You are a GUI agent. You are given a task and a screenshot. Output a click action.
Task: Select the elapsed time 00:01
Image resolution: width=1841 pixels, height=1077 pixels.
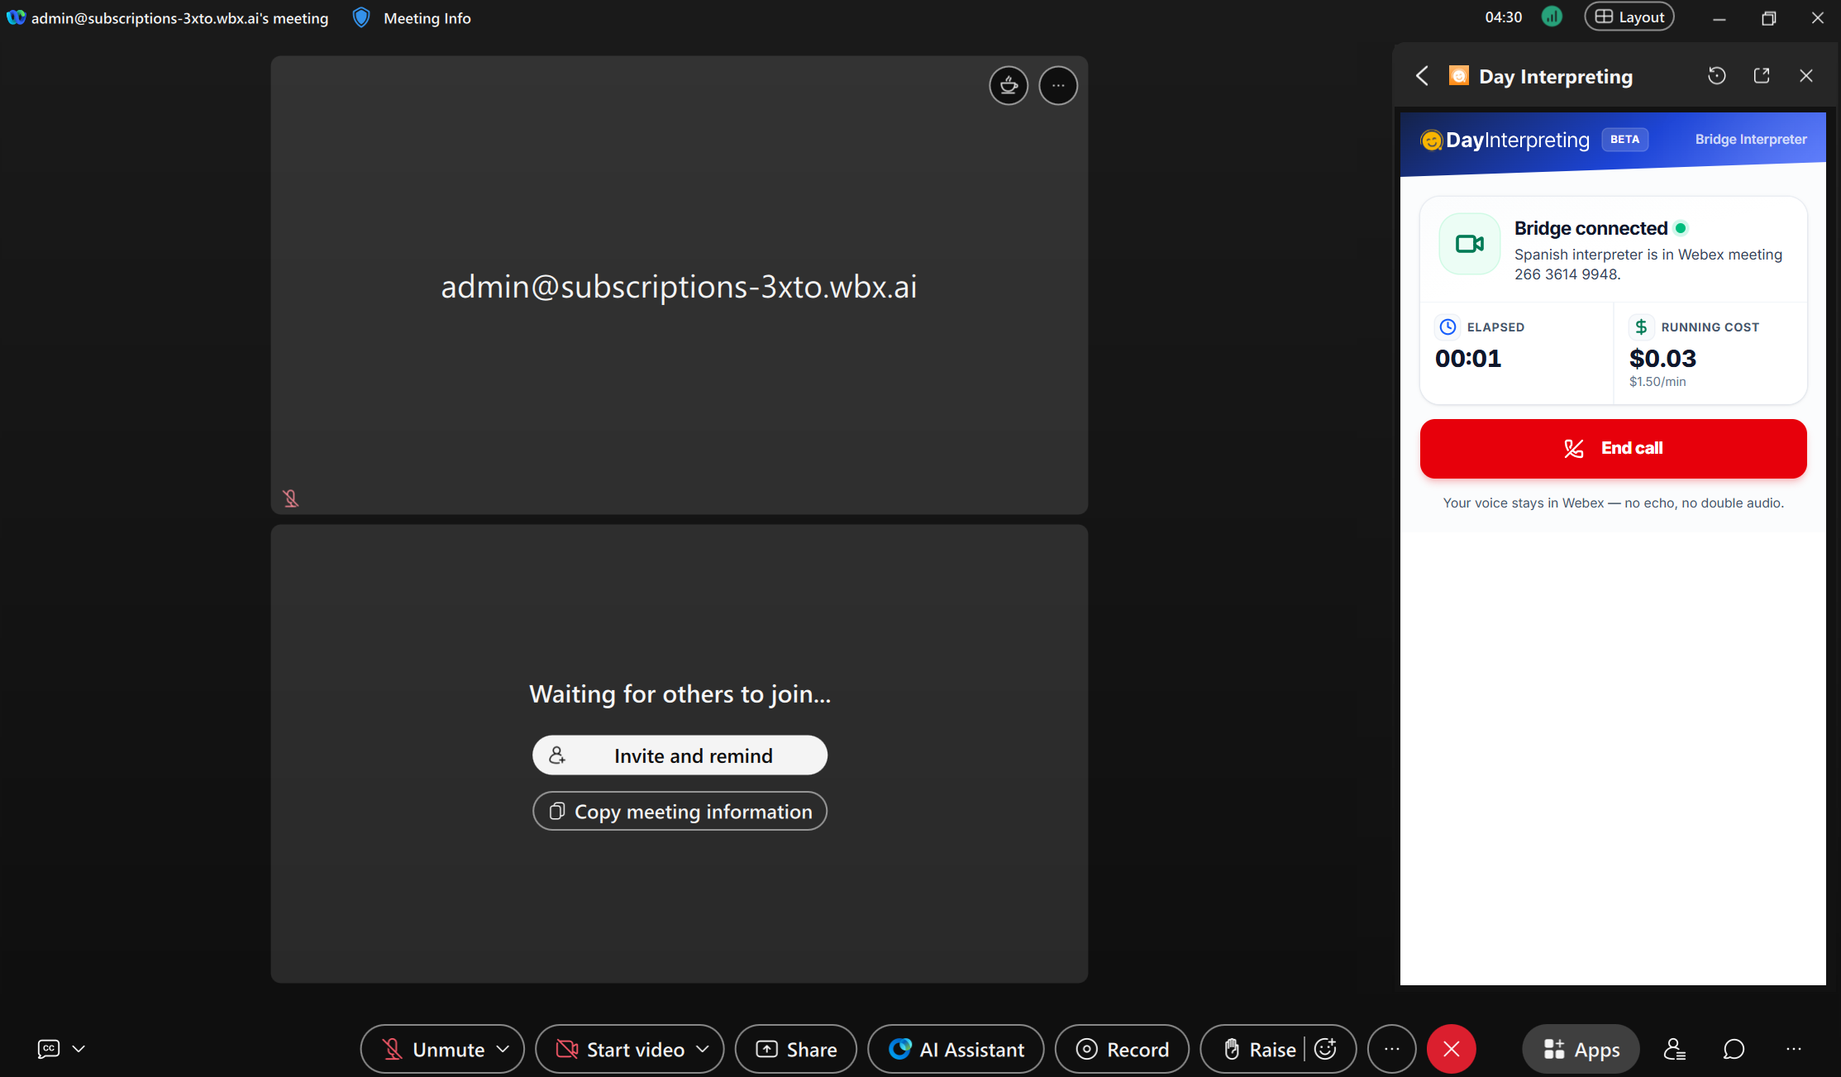[x=1468, y=359]
